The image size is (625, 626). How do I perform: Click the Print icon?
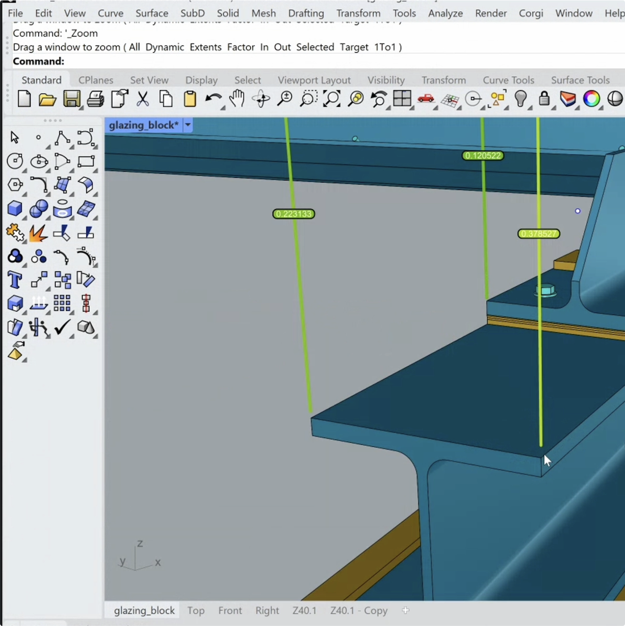tap(95, 99)
